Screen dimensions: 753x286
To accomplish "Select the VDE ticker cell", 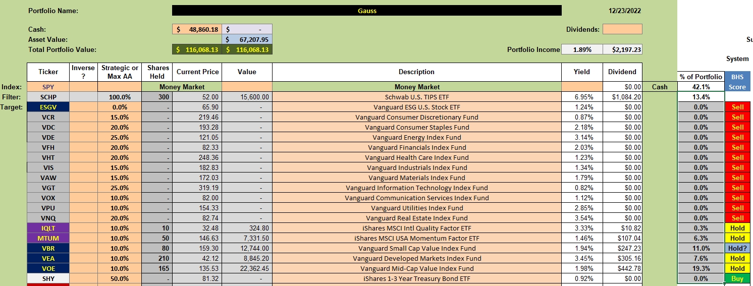I will pyautogui.click(x=48, y=137).
